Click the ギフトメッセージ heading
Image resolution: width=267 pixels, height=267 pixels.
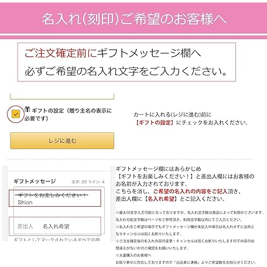coord(35,182)
